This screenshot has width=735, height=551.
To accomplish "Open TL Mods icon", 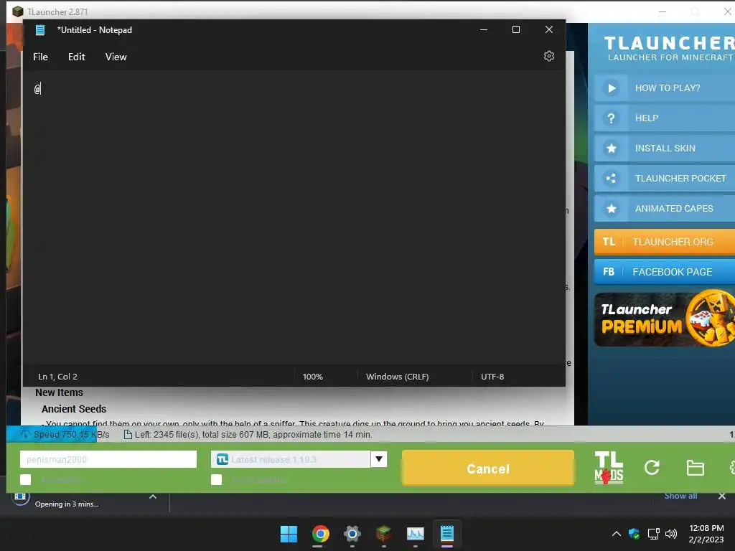I will (x=609, y=468).
